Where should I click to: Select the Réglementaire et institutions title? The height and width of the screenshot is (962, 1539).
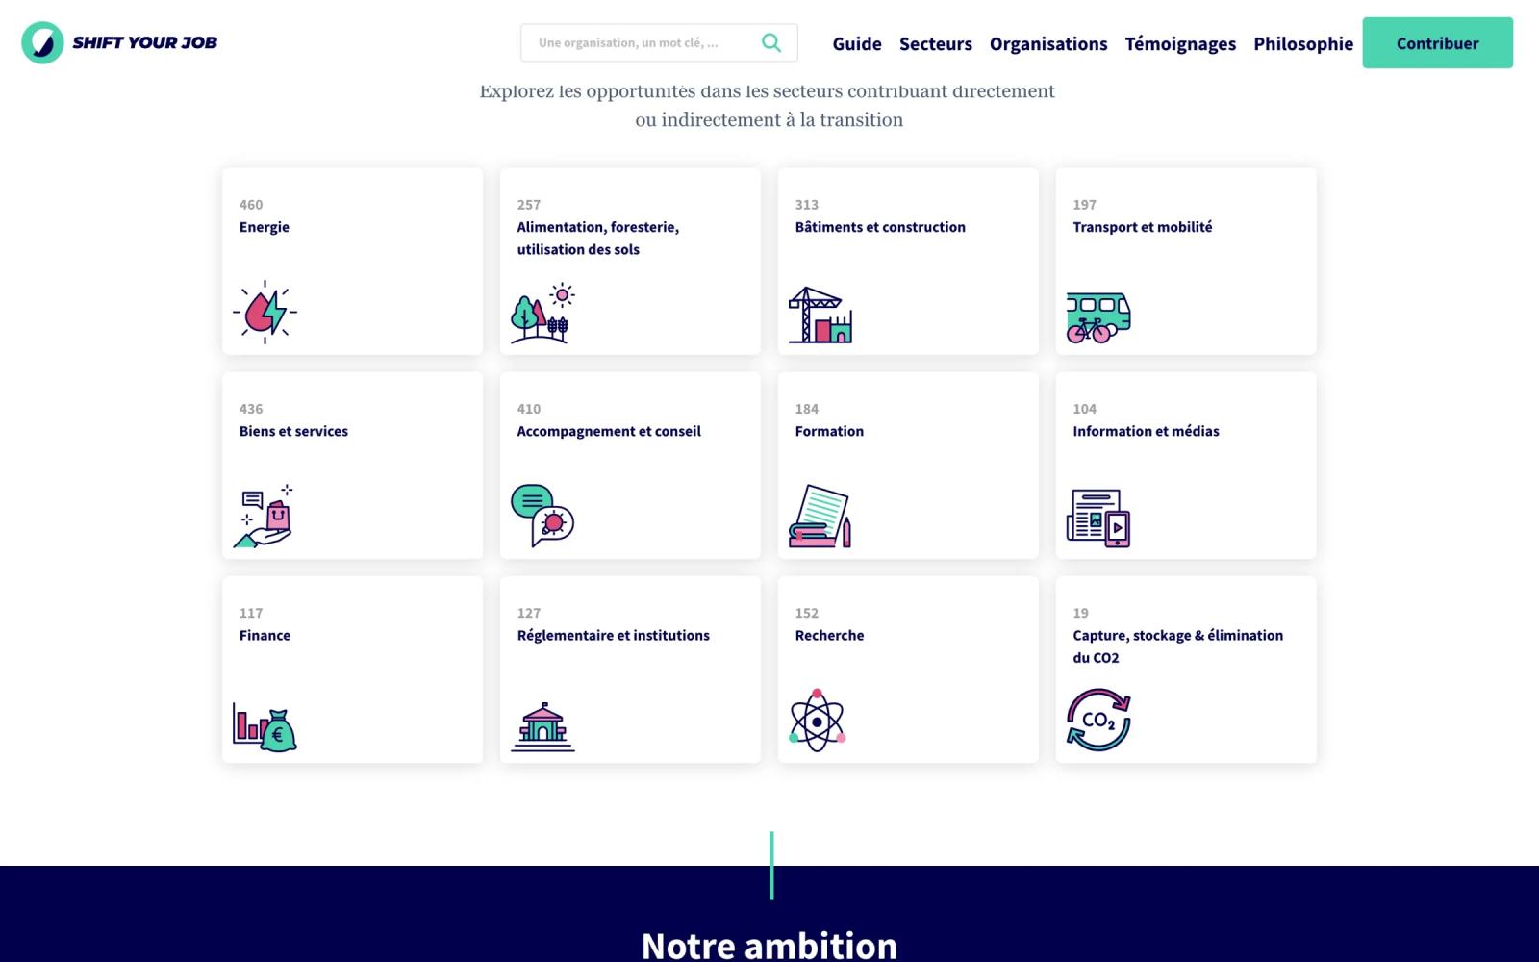[614, 635]
